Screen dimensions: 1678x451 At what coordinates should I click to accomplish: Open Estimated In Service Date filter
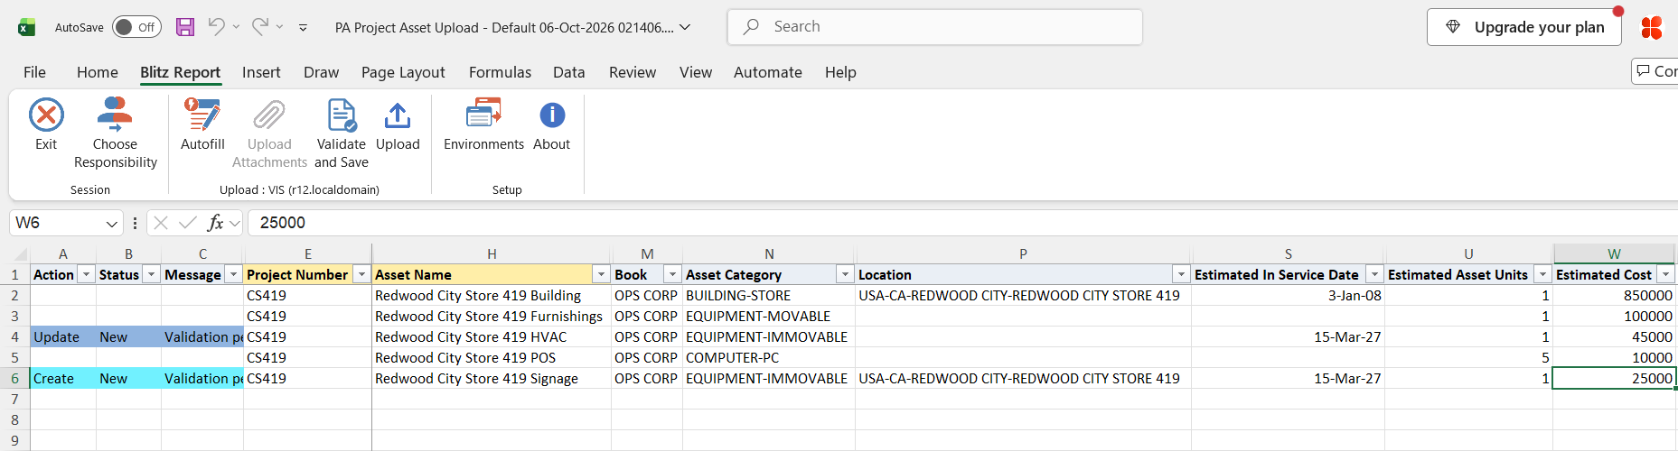(1374, 274)
